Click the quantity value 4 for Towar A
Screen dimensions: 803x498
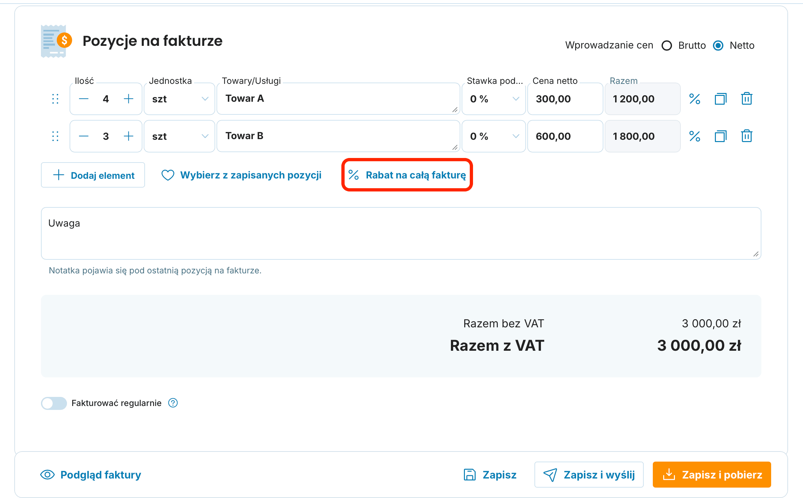[x=106, y=99]
